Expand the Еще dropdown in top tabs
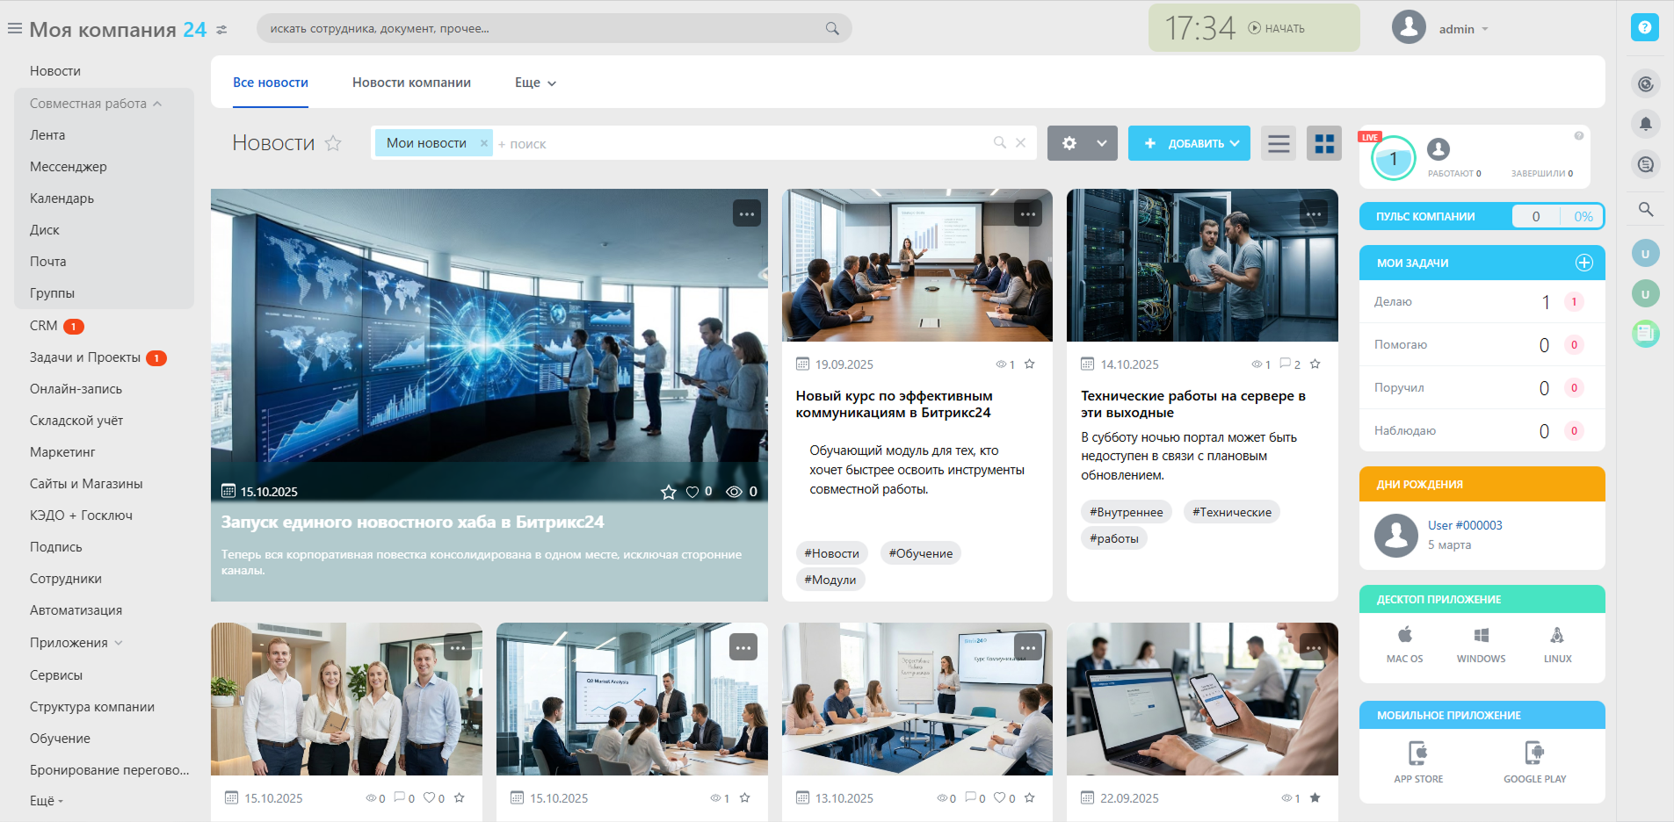1674x822 pixels. [535, 83]
